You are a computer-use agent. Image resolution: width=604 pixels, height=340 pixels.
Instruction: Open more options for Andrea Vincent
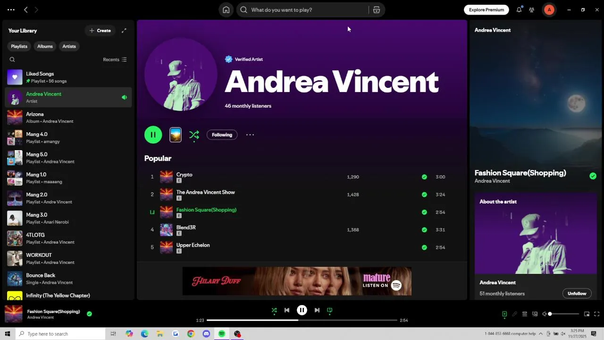(250, 135)
